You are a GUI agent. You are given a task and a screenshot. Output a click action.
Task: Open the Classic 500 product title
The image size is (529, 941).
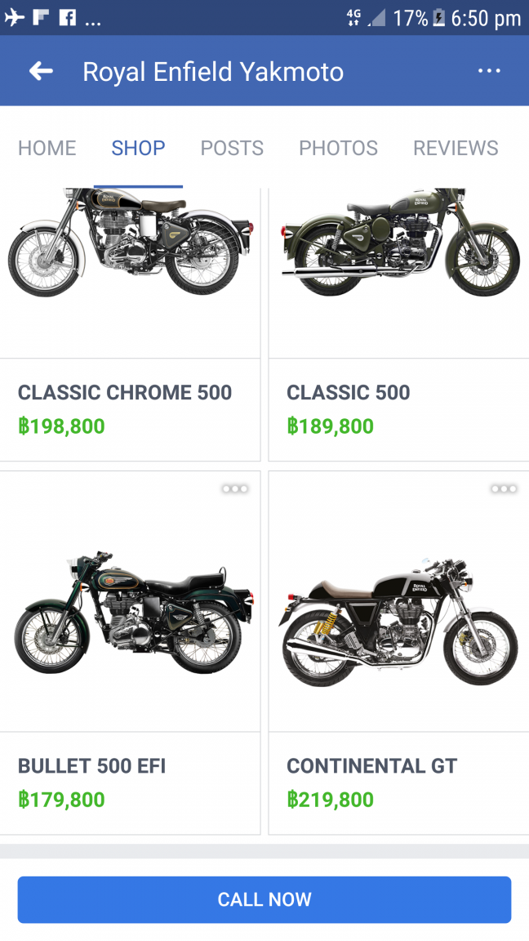(349, 393)
